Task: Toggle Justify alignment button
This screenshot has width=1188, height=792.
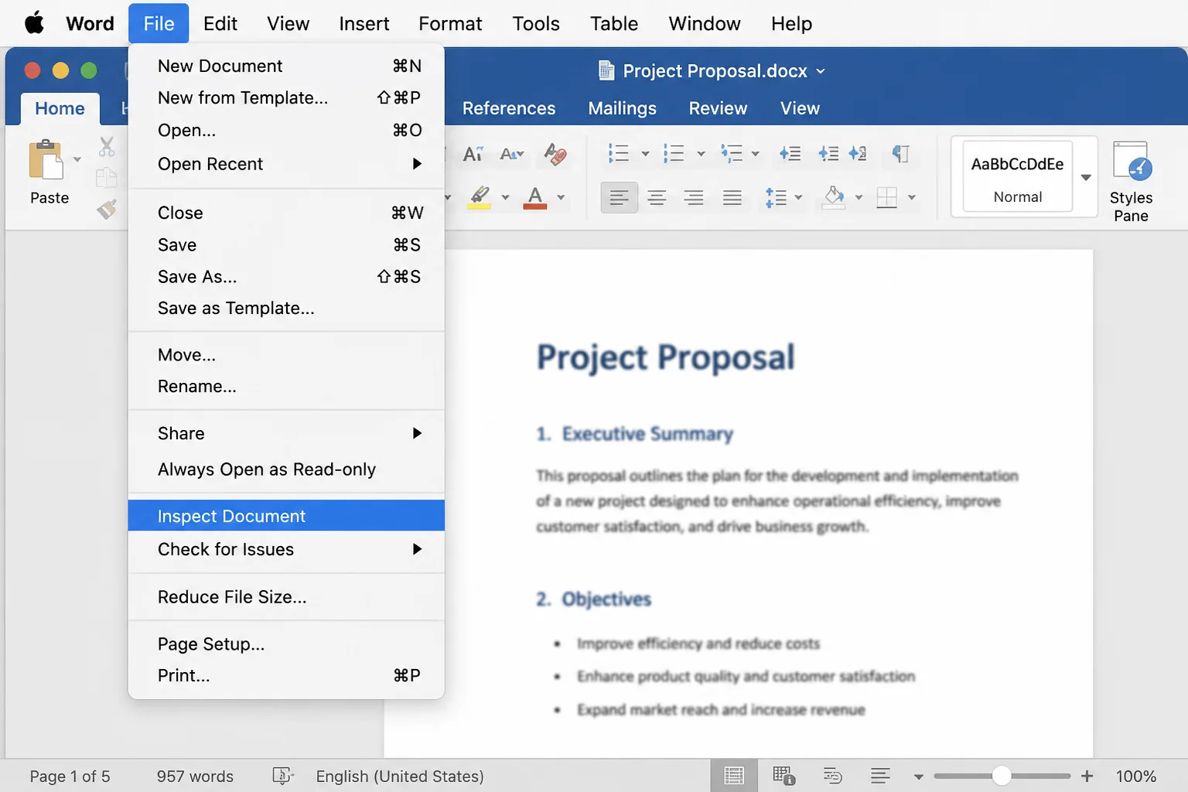Action: pos(732,198)
